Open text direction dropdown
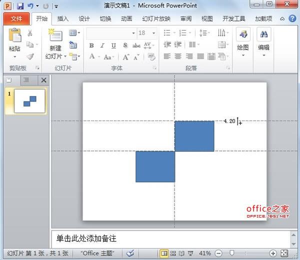Screen dimensions: 300x260 coord(223,32)
